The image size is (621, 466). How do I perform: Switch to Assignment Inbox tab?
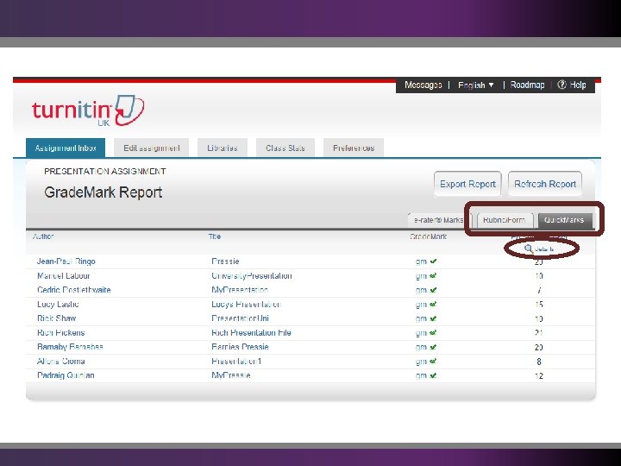66,148
